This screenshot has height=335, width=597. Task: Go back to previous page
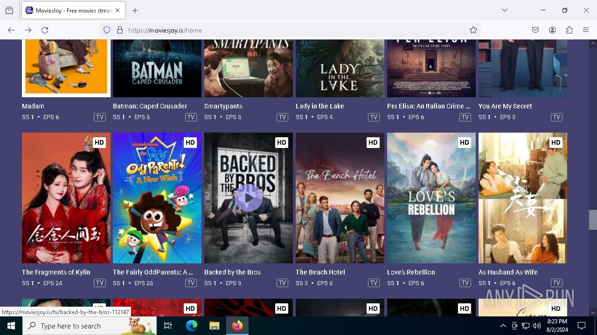coord(11,30)
